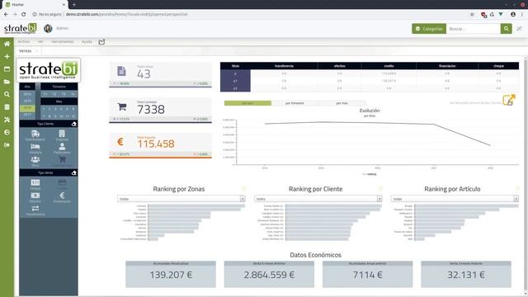
Task: Open the Archivo menu
Action: click(x=24, y=42)
